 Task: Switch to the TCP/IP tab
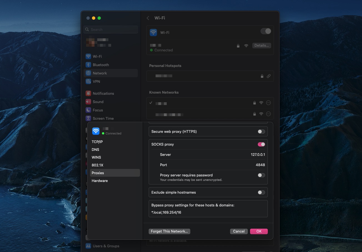click(x=97, y=142)
